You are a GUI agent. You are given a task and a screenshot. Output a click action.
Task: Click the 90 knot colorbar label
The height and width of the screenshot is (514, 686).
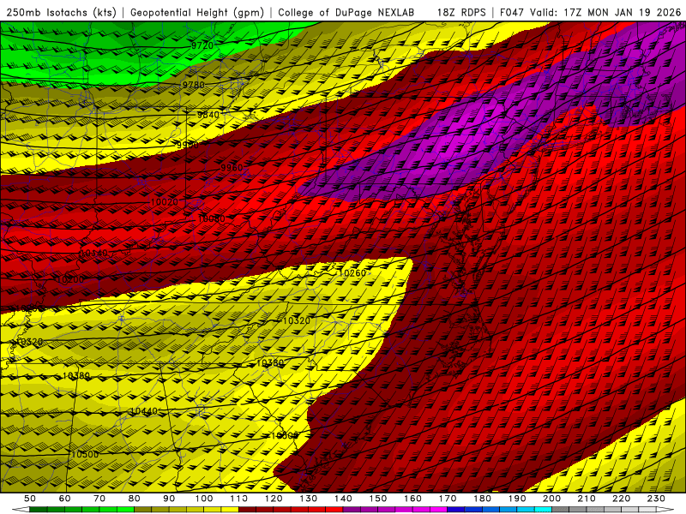169,499
